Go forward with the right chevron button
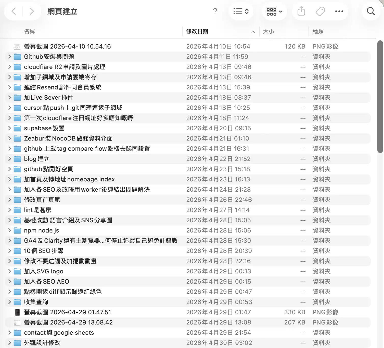 pos(32,11)
